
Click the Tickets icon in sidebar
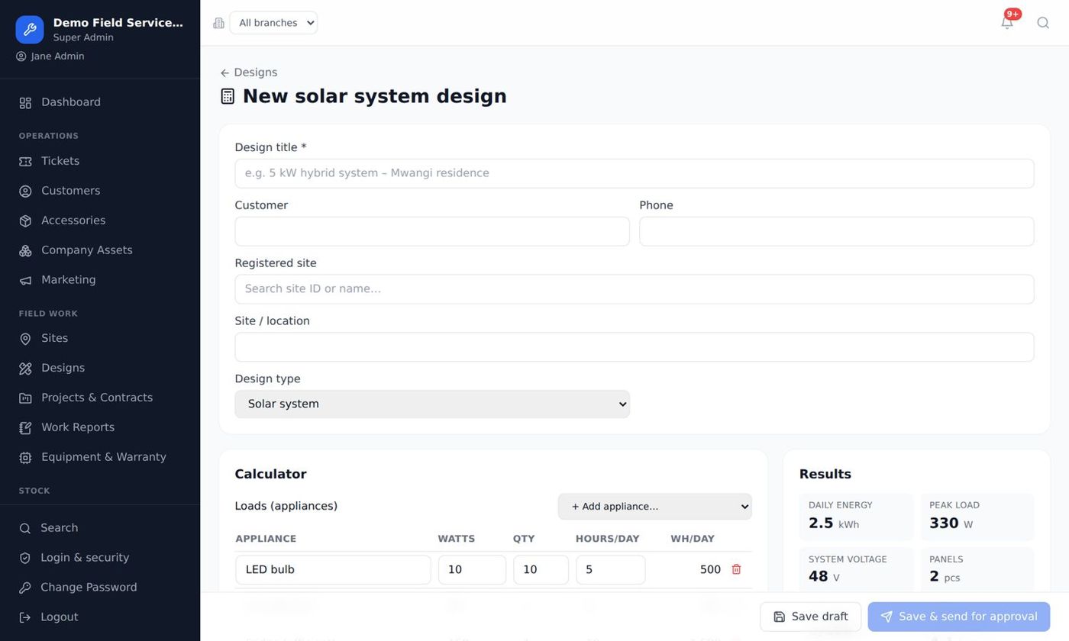(x=25, y=162)
